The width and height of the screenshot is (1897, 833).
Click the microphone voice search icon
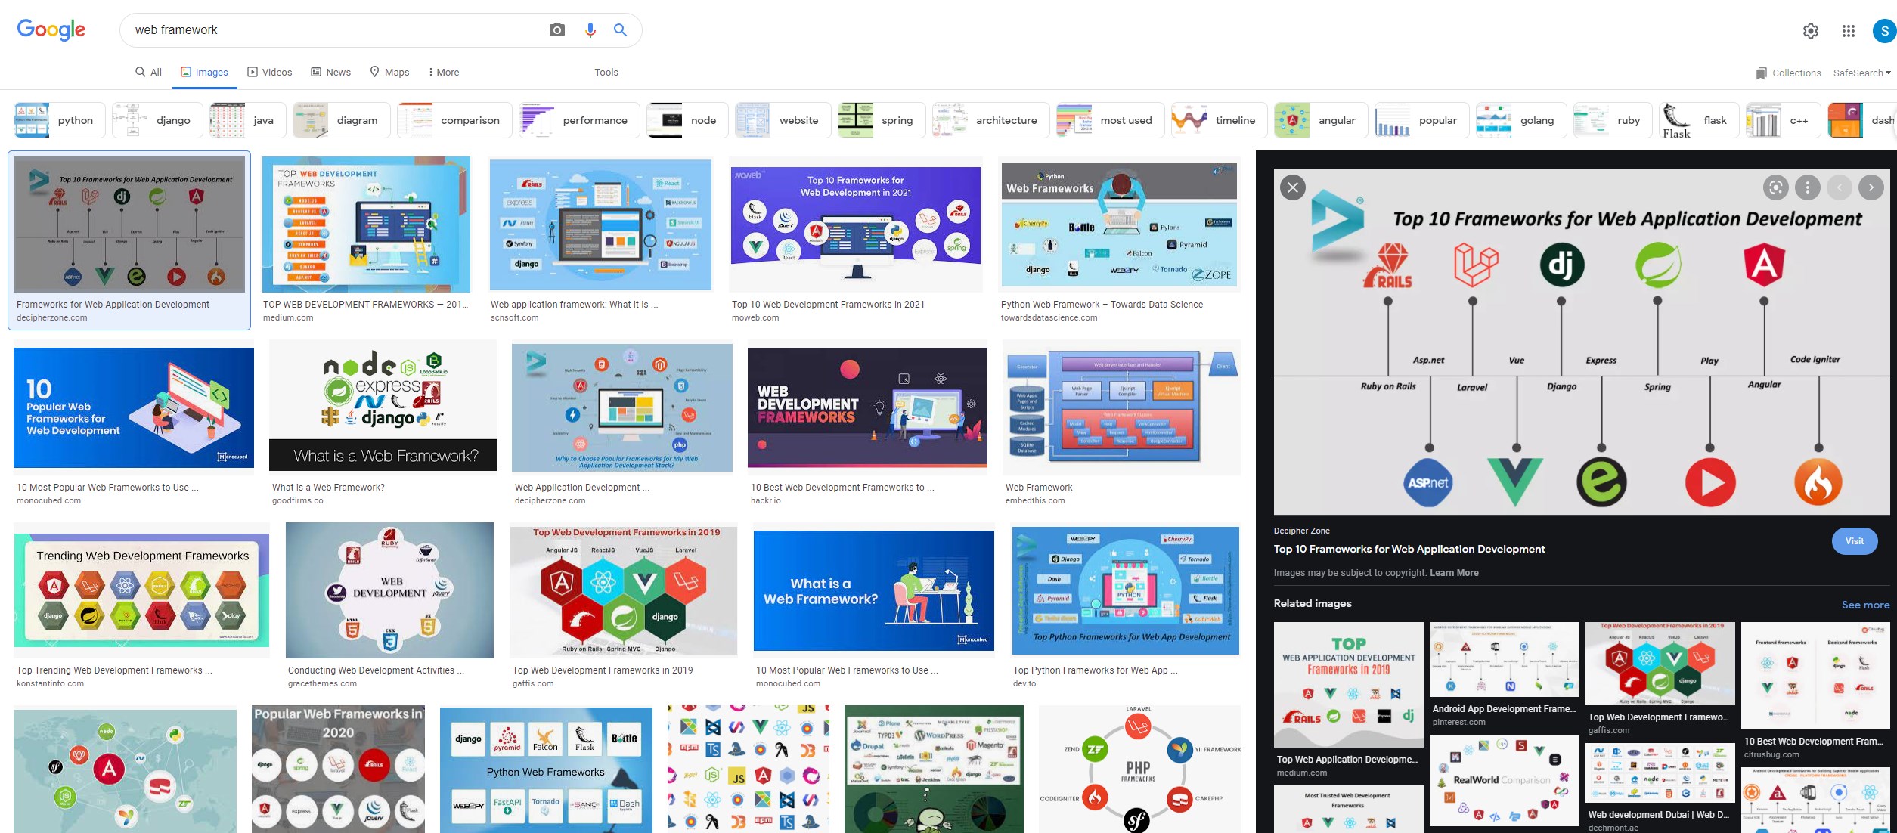tap(590, 30)
